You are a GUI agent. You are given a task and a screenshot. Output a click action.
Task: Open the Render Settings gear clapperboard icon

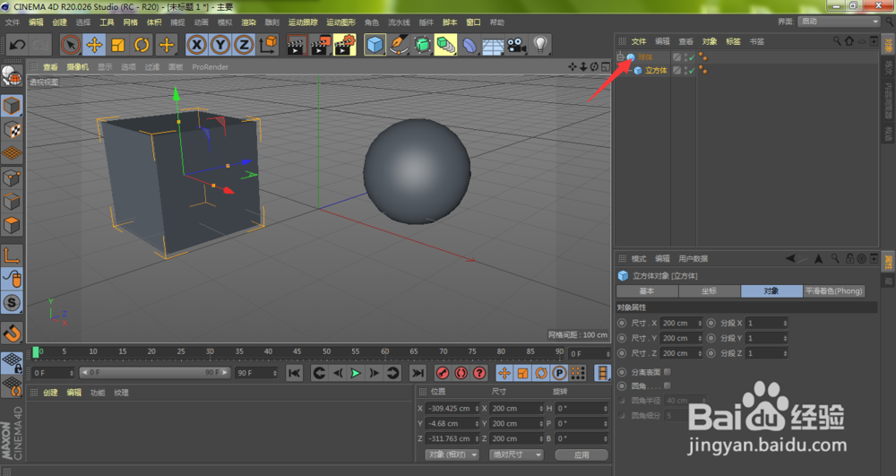pos(345,45)
